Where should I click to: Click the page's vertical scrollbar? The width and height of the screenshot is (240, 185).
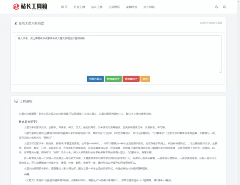point(238,92)
